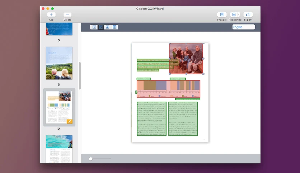Select the small caption text zone below chart
The image size is (300, 173).
(187, 99)
